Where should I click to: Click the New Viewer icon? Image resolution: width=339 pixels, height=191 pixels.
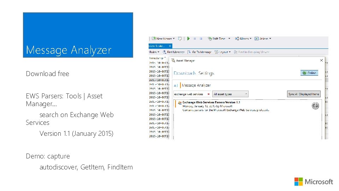tap(154, 39)
